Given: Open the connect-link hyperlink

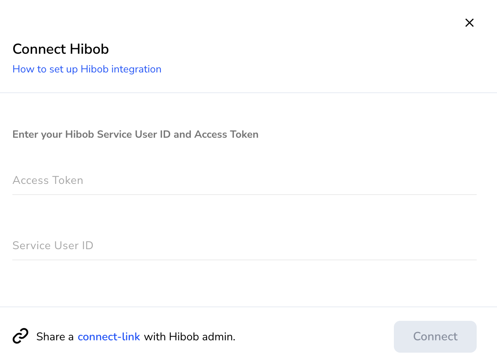Looking at the screenshot, I should [x=109, y=337].
